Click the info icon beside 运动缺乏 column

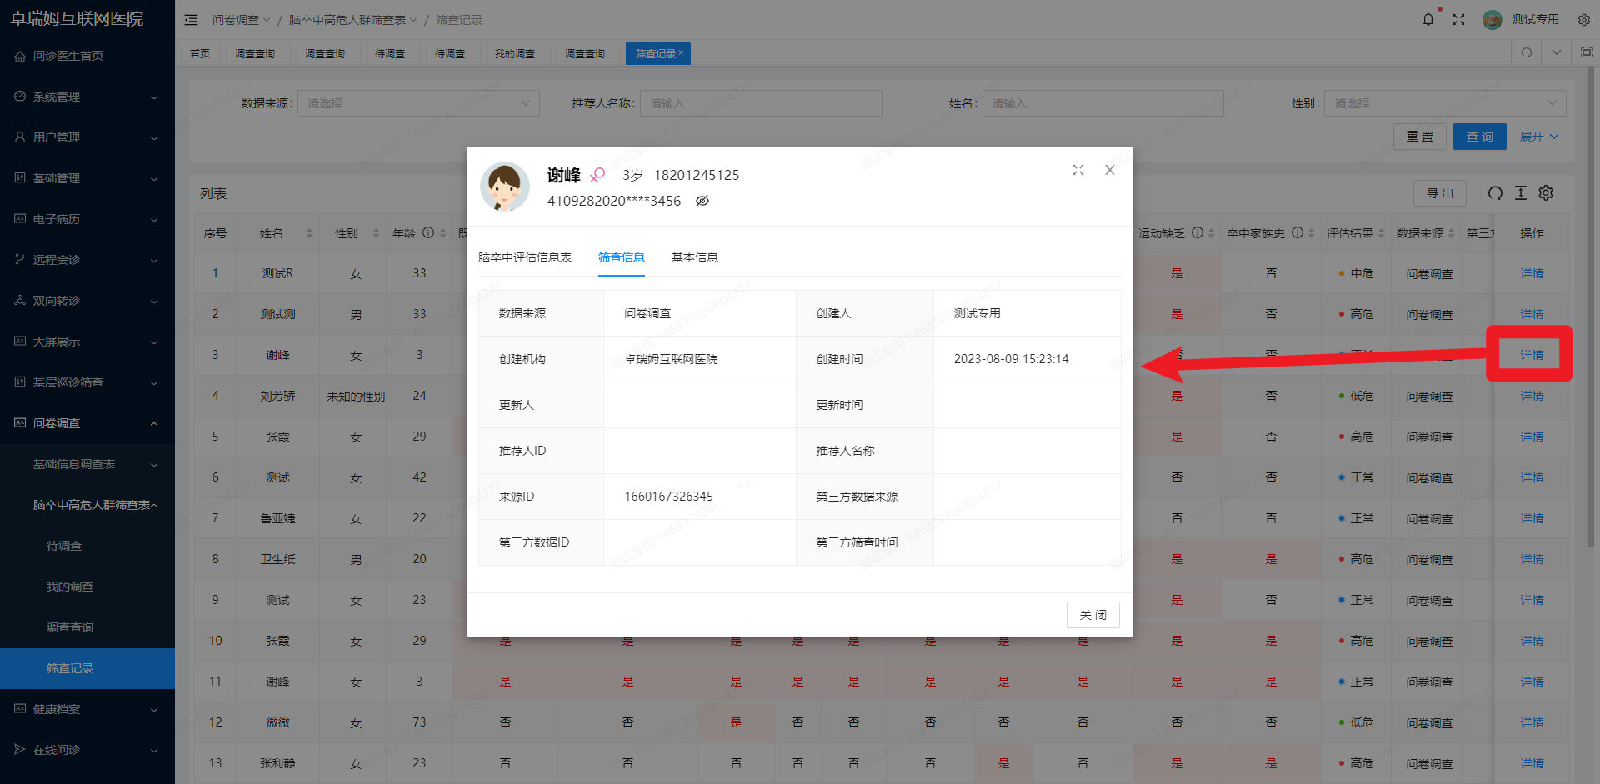(1197, 233)
